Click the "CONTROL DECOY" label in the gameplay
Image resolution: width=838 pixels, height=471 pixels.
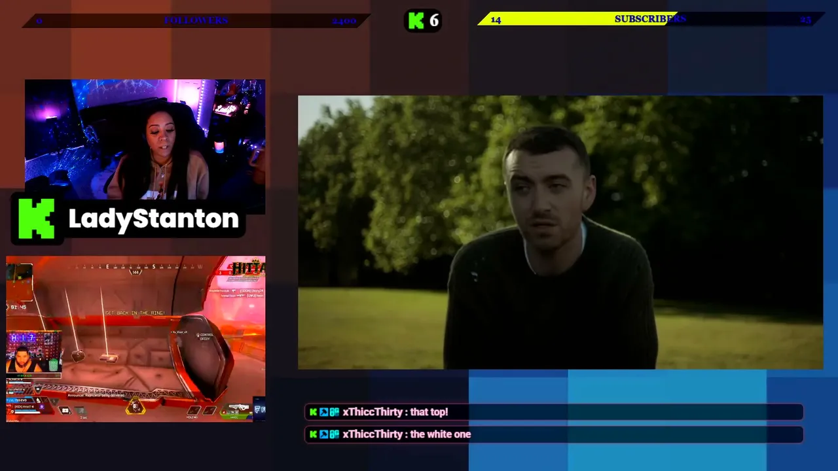coord(206,337)
